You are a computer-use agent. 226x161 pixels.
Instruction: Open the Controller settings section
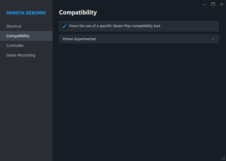point(26,46)
